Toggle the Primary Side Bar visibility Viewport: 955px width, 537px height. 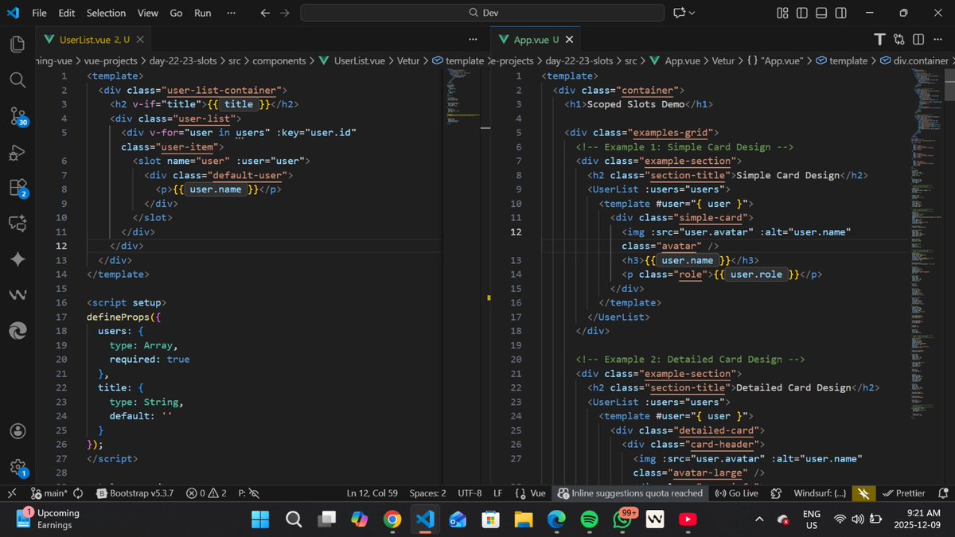point(802,13)
